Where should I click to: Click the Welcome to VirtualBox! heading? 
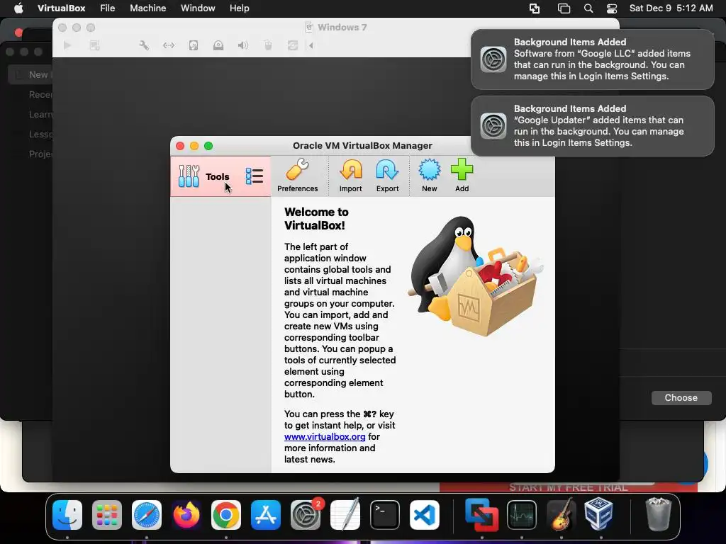pyautogui.click(x=316, y=219)
